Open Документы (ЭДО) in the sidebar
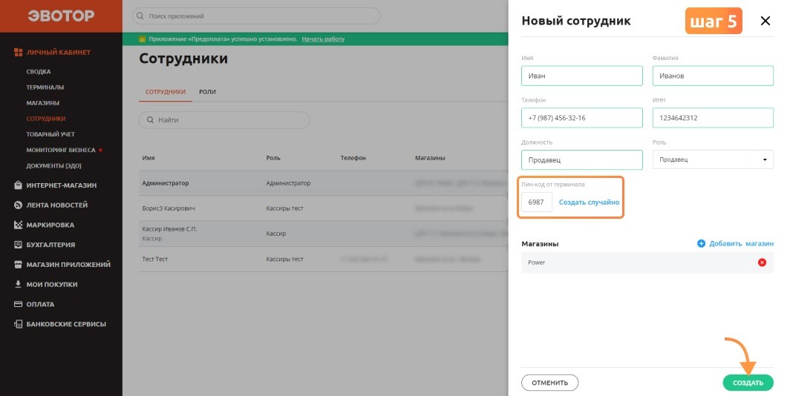Image resolution: width=787 pixels, height=396 pixels. 53,166
